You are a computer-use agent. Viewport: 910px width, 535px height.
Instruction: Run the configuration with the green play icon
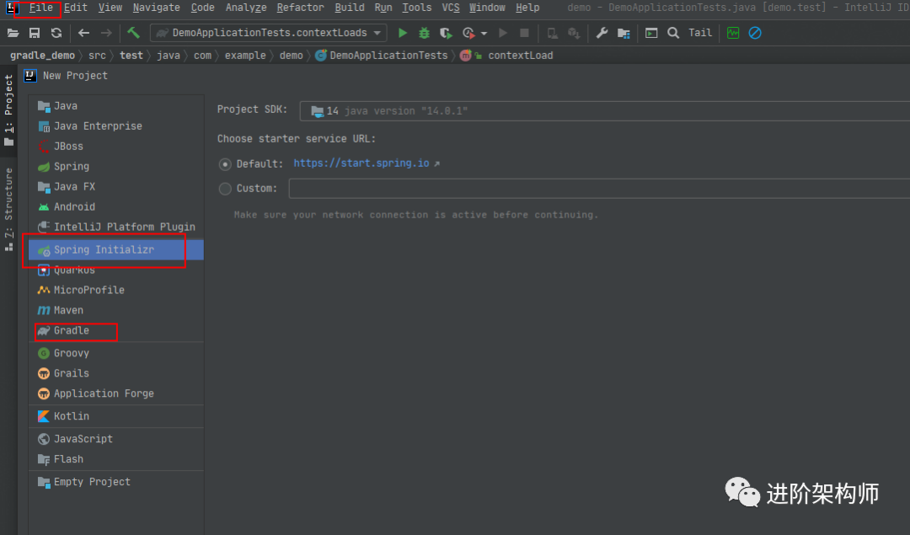click(402, 33)
